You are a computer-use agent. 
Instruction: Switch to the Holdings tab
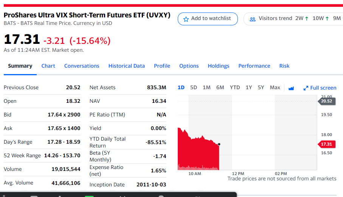point(219,66)
